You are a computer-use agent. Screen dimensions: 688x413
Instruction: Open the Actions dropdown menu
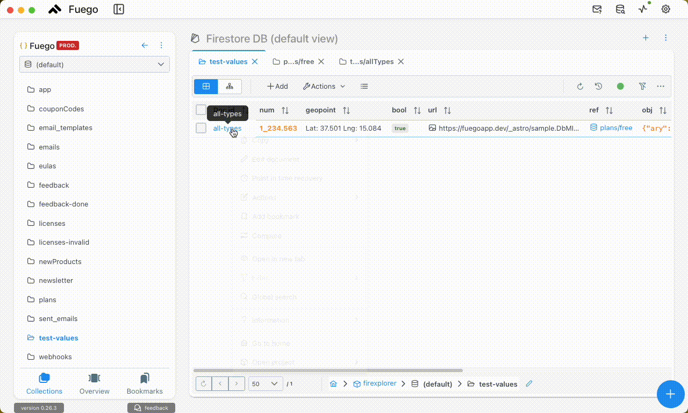point(324,86)
